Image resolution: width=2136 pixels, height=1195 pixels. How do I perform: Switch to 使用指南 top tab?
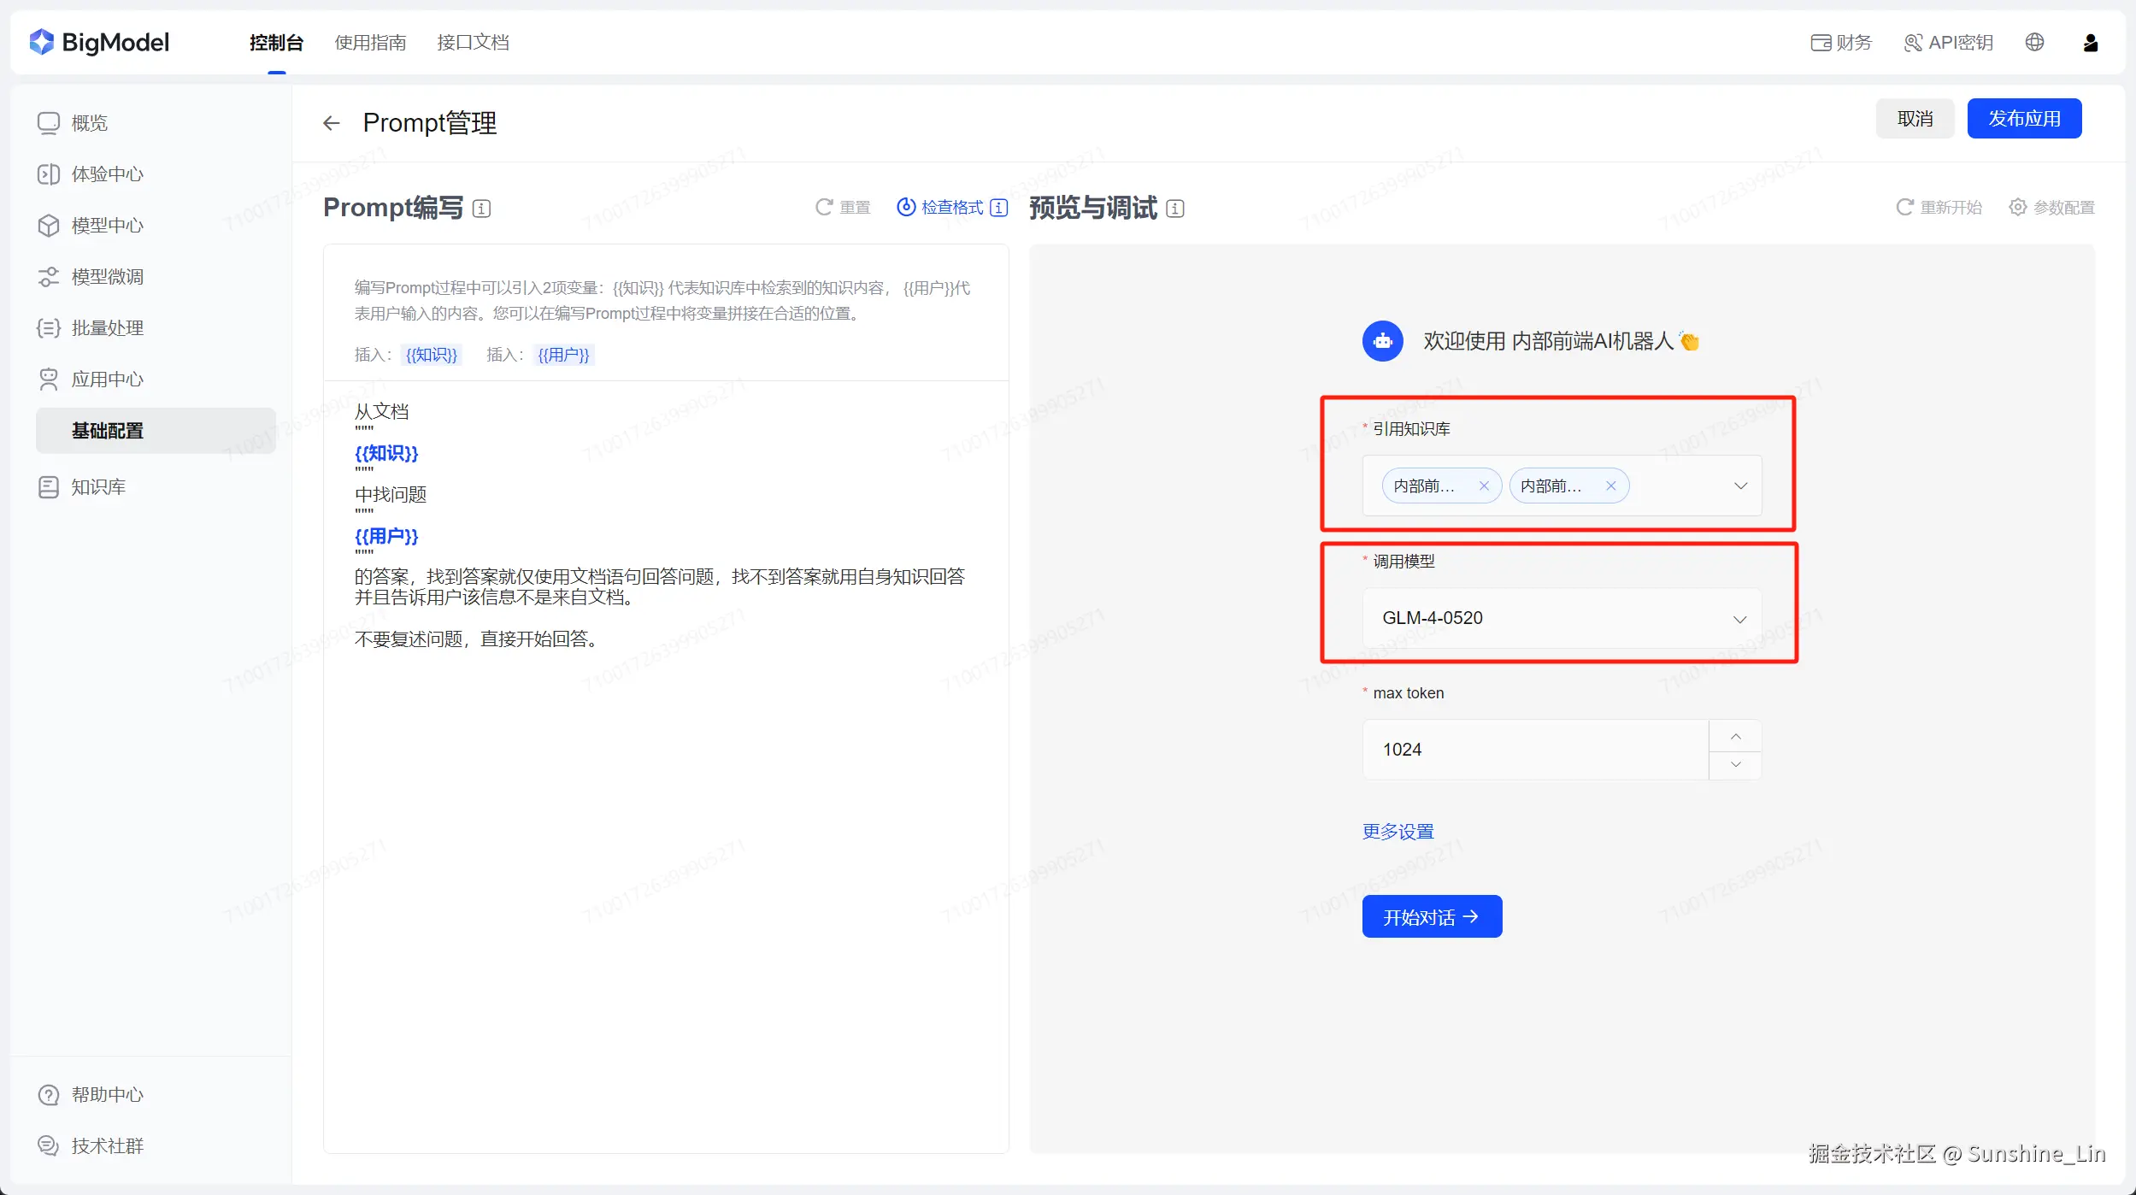[370, 43]
